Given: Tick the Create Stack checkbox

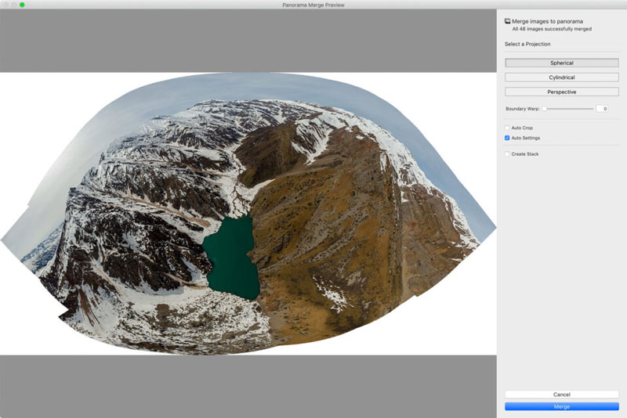Looking at the screenshot, I should 507,154.
